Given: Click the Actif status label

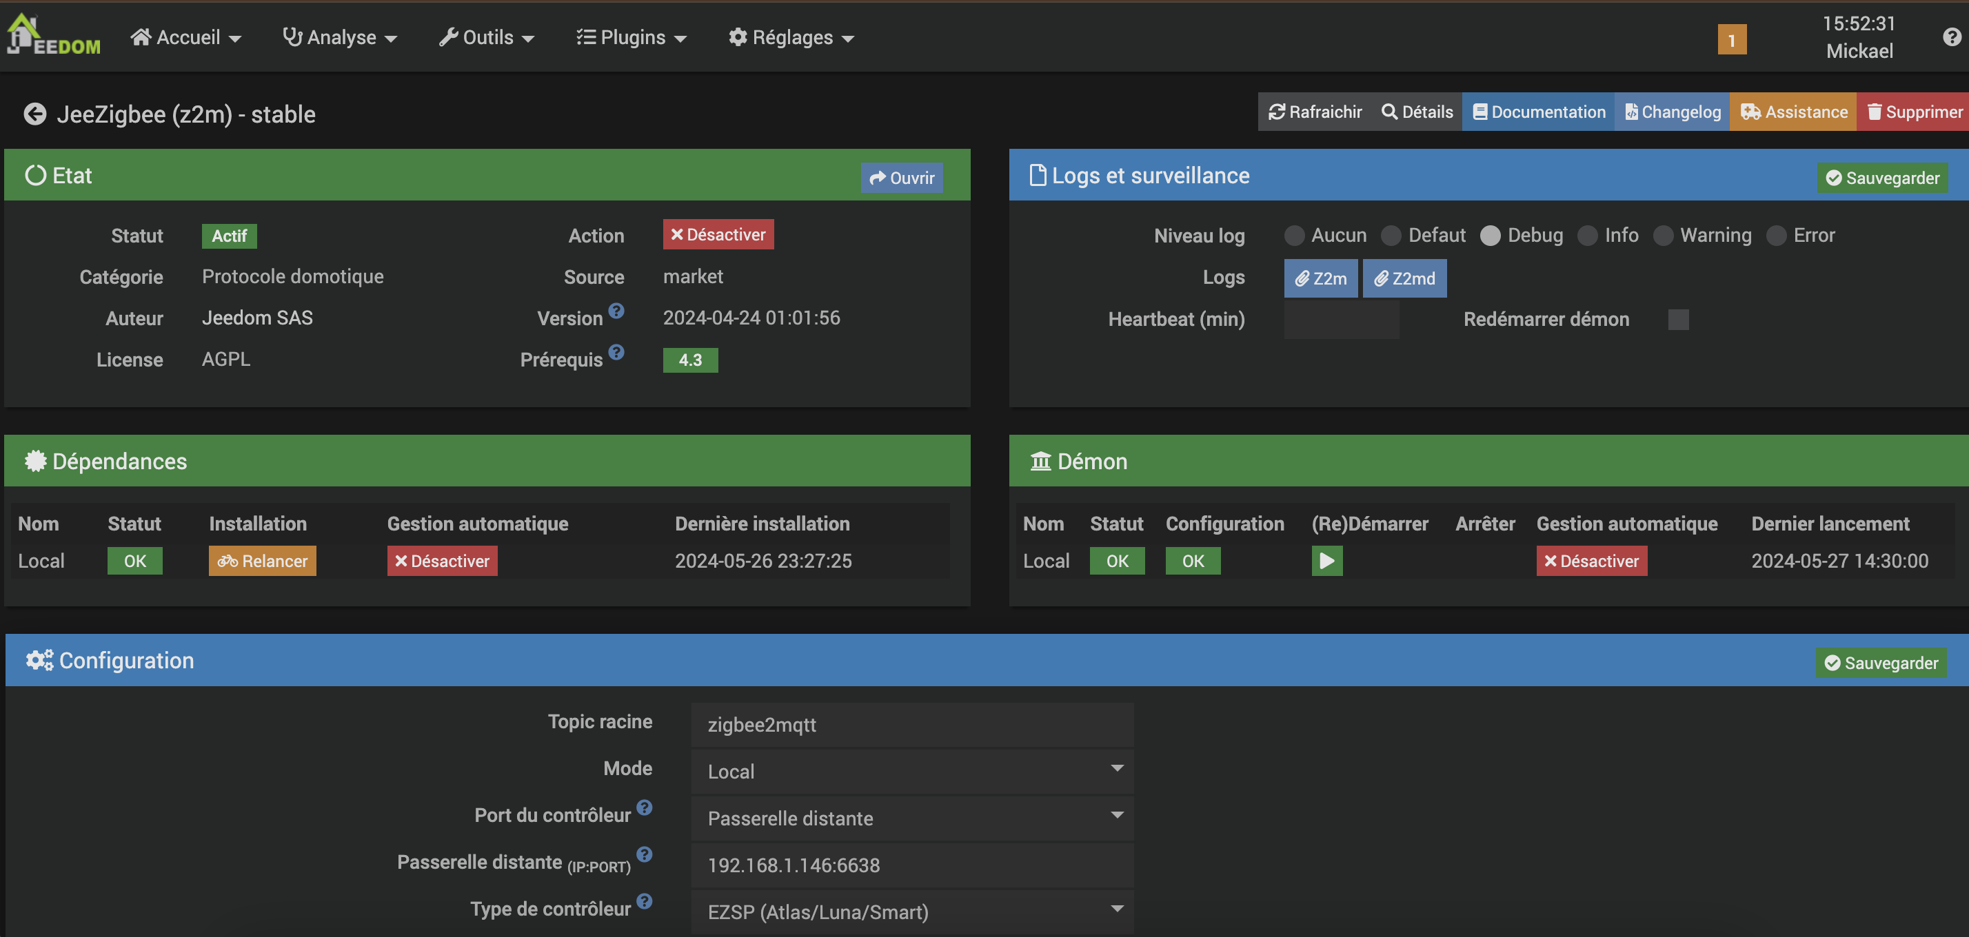Looking at the screenshot, I should (x=230, y=236).
